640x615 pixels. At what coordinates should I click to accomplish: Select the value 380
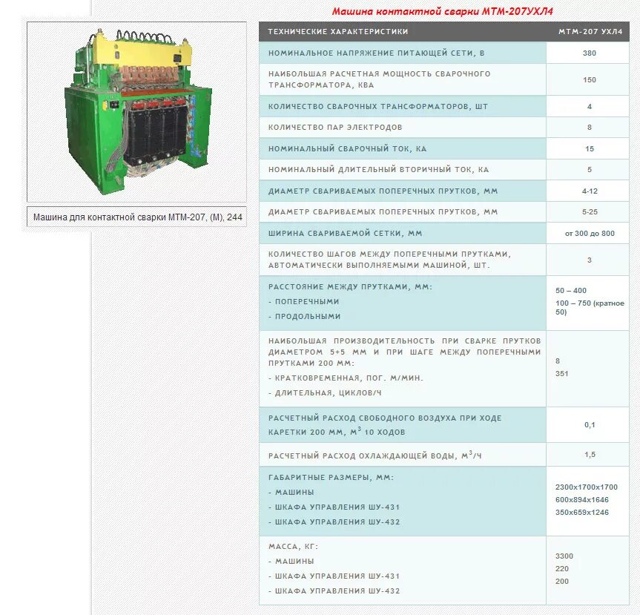tap(590, 53)
